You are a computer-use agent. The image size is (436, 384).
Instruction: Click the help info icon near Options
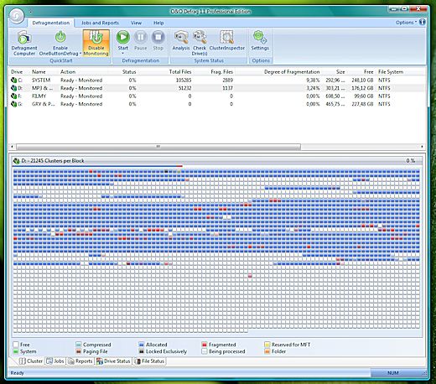[423, 22]
